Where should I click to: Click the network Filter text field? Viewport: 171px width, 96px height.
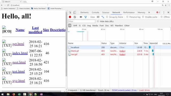(82, 21)
